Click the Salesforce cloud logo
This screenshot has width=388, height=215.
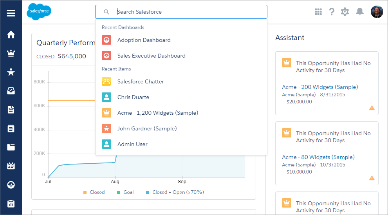39,11
